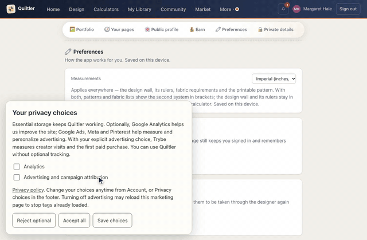The height and width of the screenshot is (240, 367).
Task: Open the Public profile tab
Action: tap(162, 29)
